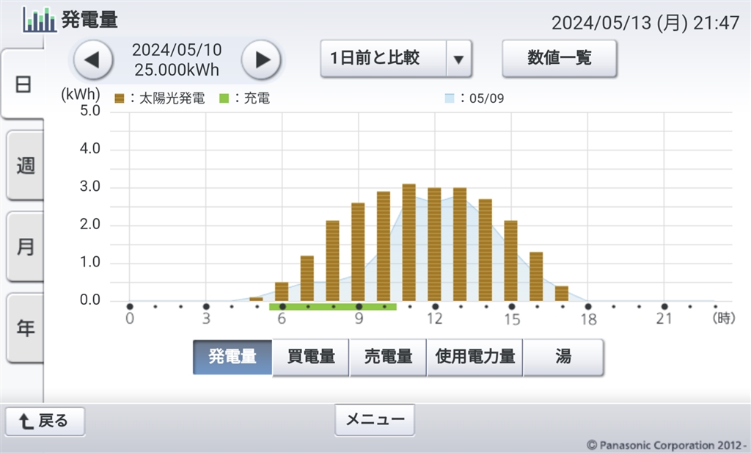
Task: Click the date 2024/05/10 text
Action: point(177,50)
